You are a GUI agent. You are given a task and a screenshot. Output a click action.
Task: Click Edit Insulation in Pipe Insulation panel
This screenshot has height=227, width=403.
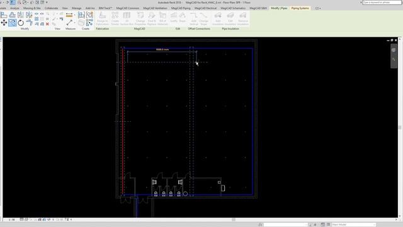[x=230, y=18]
